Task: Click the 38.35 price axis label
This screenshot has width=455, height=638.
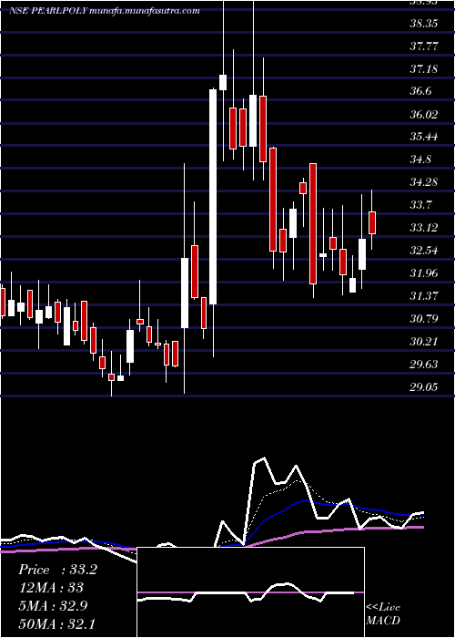Action: point(424,24)
